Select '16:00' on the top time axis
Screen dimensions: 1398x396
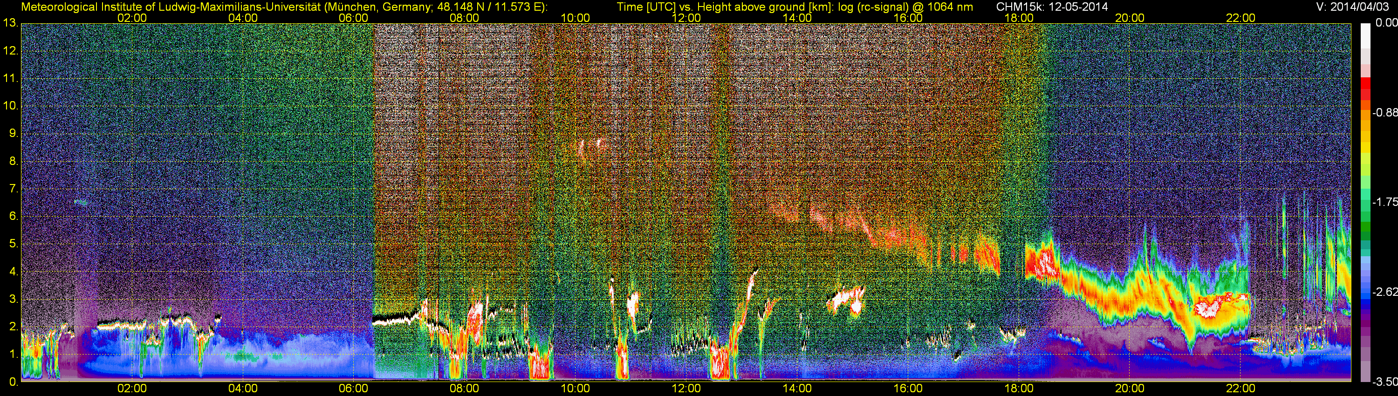pos(908,18)
